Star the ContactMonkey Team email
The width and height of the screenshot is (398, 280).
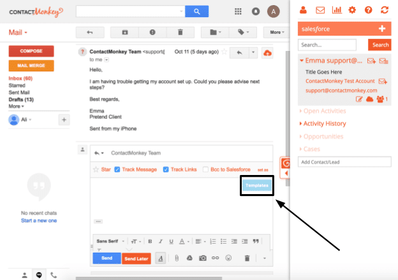[224, 52]
